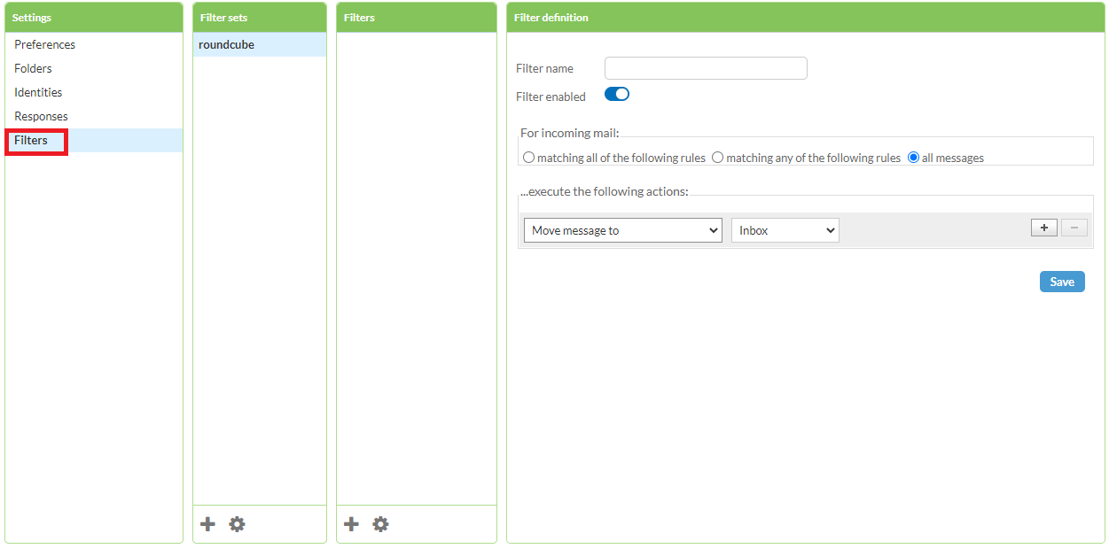Select matching all of the following rules
This screenshot has width=1109, height=549.
tap(529, 158)
